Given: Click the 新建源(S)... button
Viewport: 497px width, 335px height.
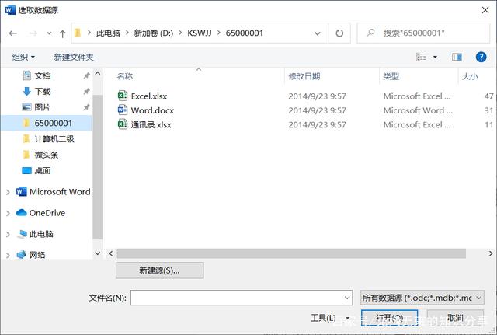Looking at the screenshot, I should pos(159,270).
